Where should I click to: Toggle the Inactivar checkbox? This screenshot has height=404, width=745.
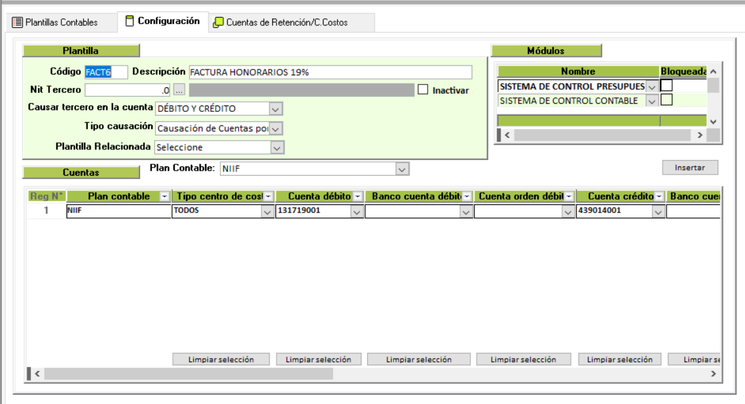(423, 90)
